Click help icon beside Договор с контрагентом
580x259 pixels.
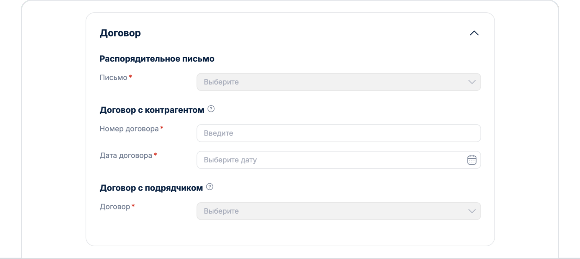pos(211,109)
